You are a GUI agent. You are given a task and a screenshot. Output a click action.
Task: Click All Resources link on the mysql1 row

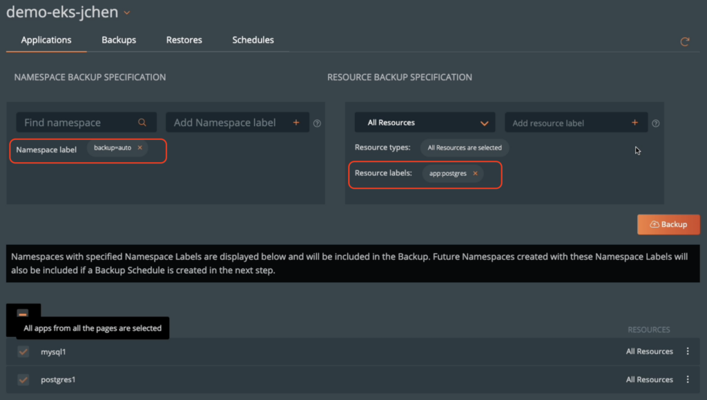[x=650, y=351]
